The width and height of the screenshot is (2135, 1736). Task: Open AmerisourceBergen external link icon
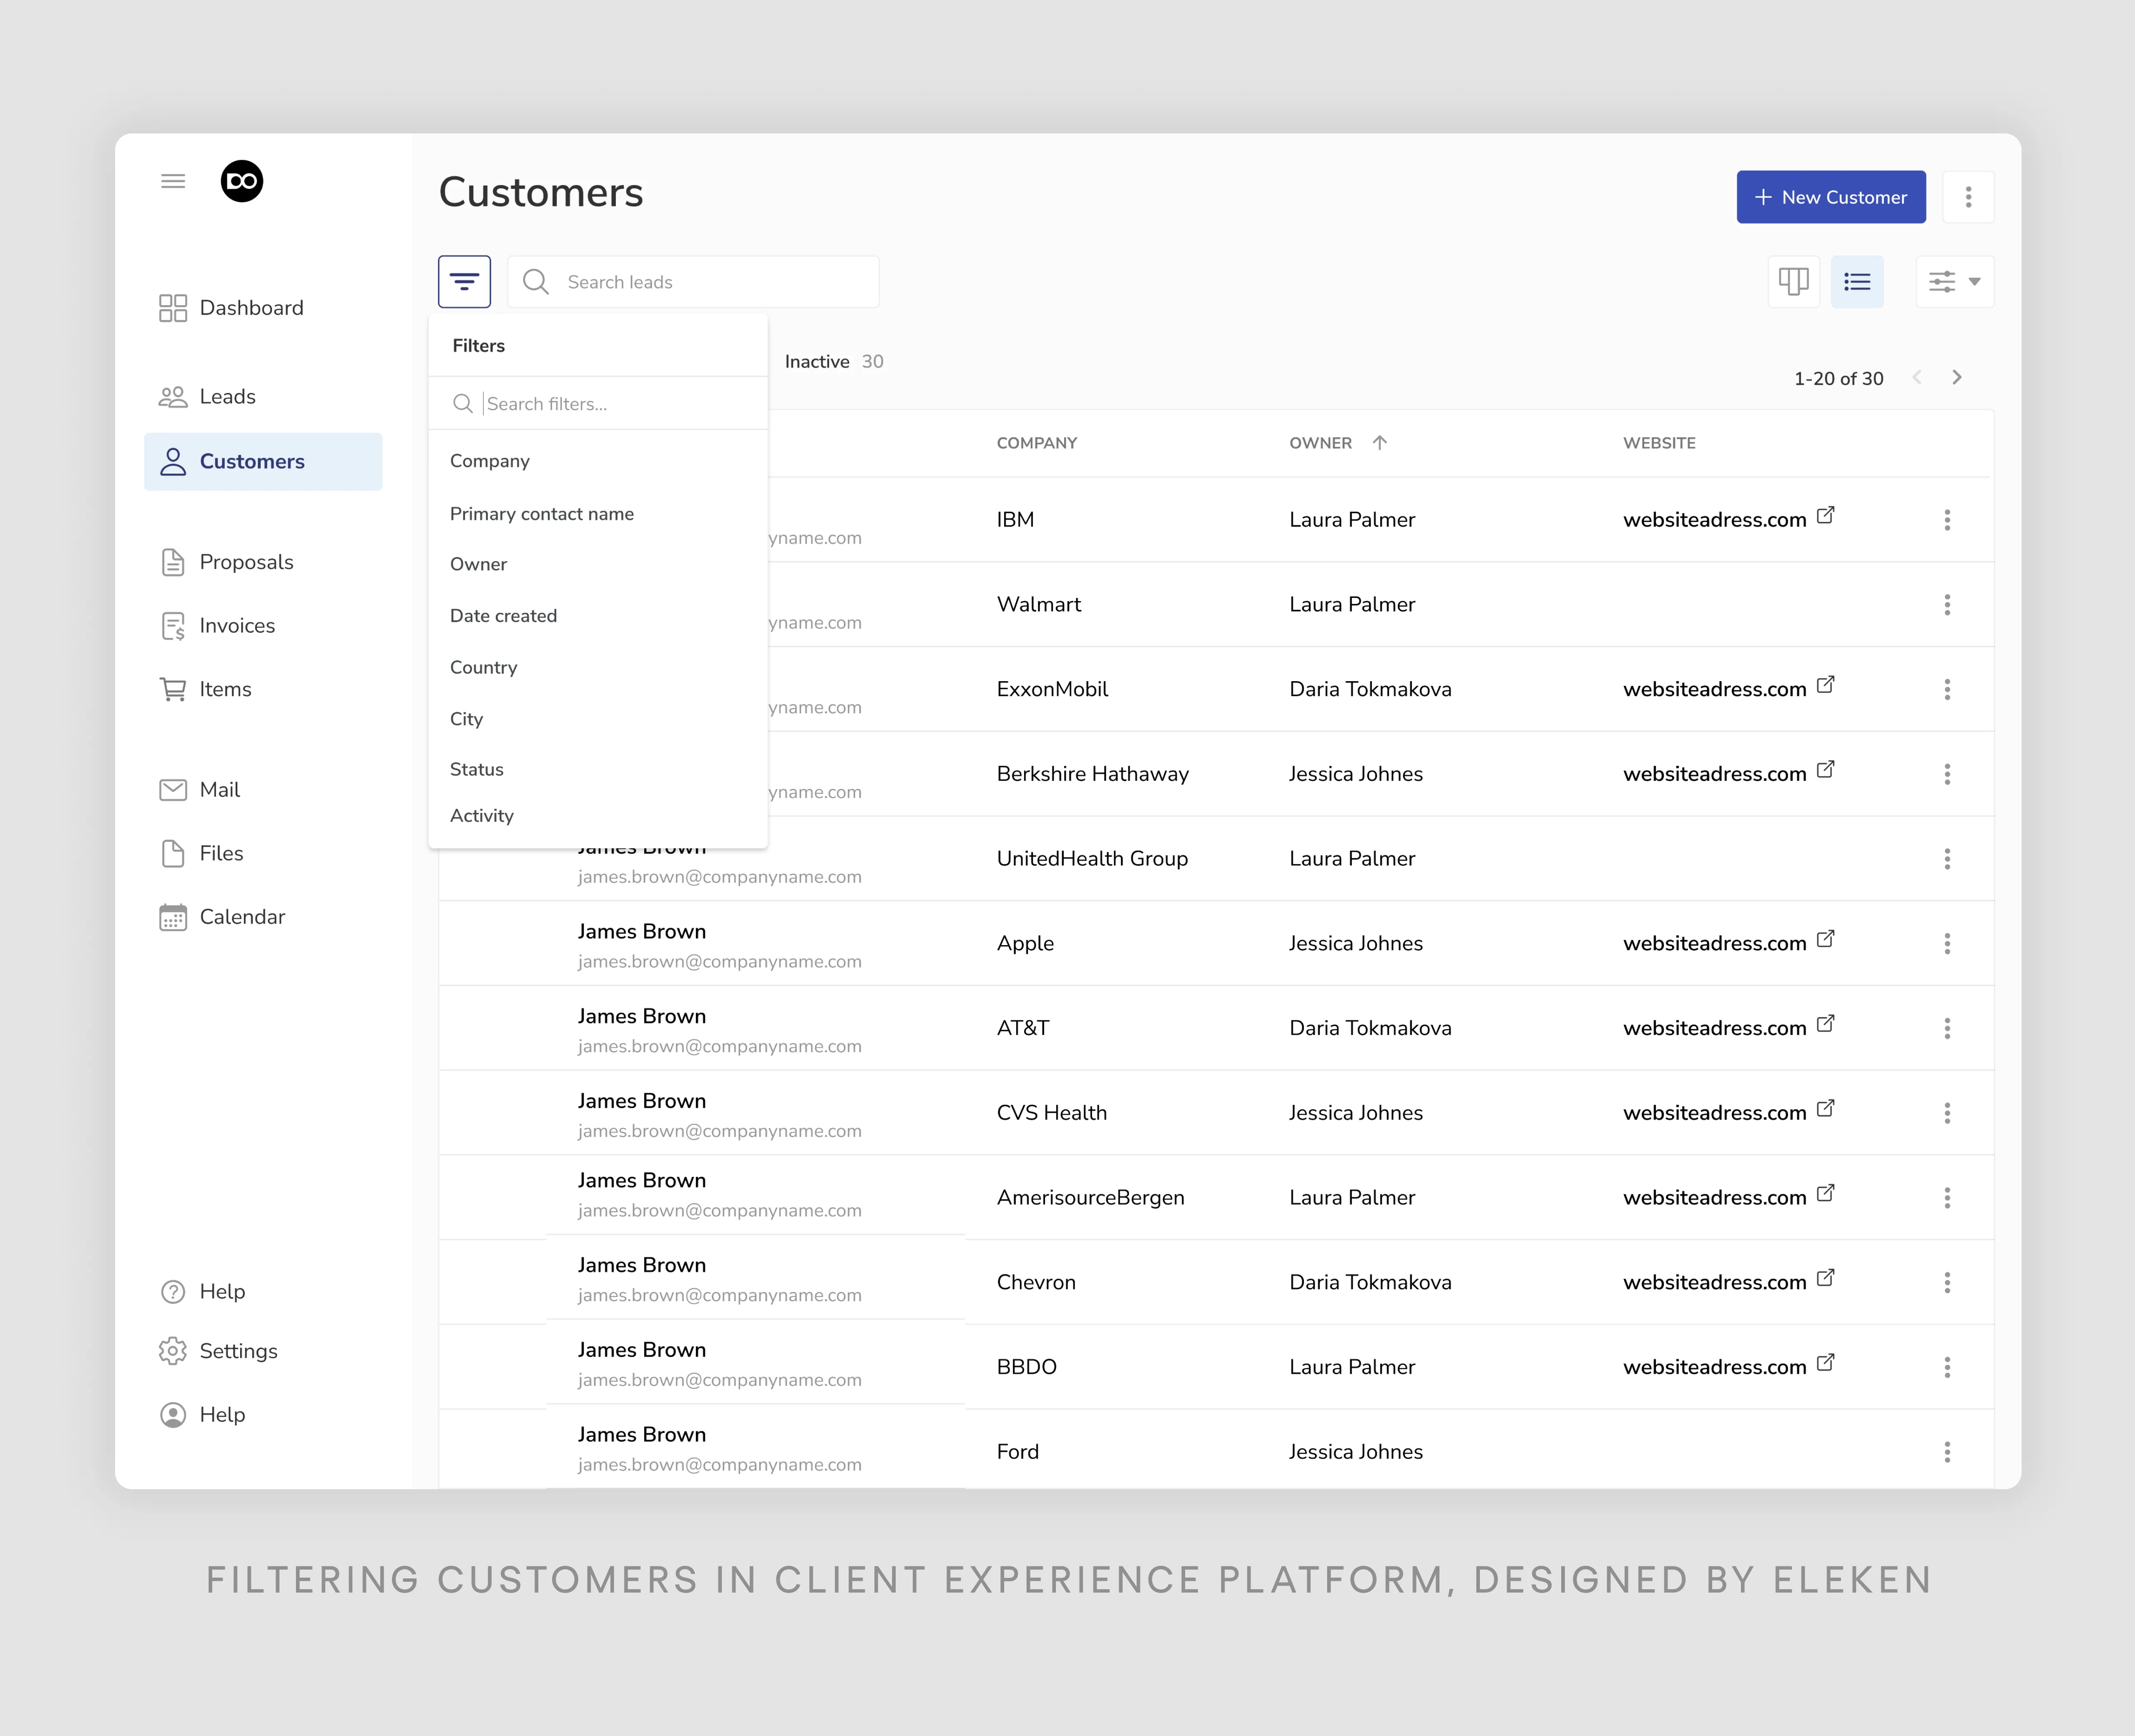pyautogui.click(x=1825, y=1193)
